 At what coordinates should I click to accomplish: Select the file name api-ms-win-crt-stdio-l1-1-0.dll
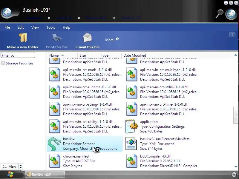tap(164, 87)
